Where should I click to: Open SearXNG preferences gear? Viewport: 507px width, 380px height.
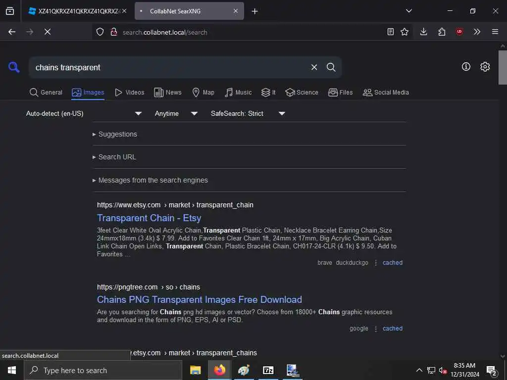[485, 67]
